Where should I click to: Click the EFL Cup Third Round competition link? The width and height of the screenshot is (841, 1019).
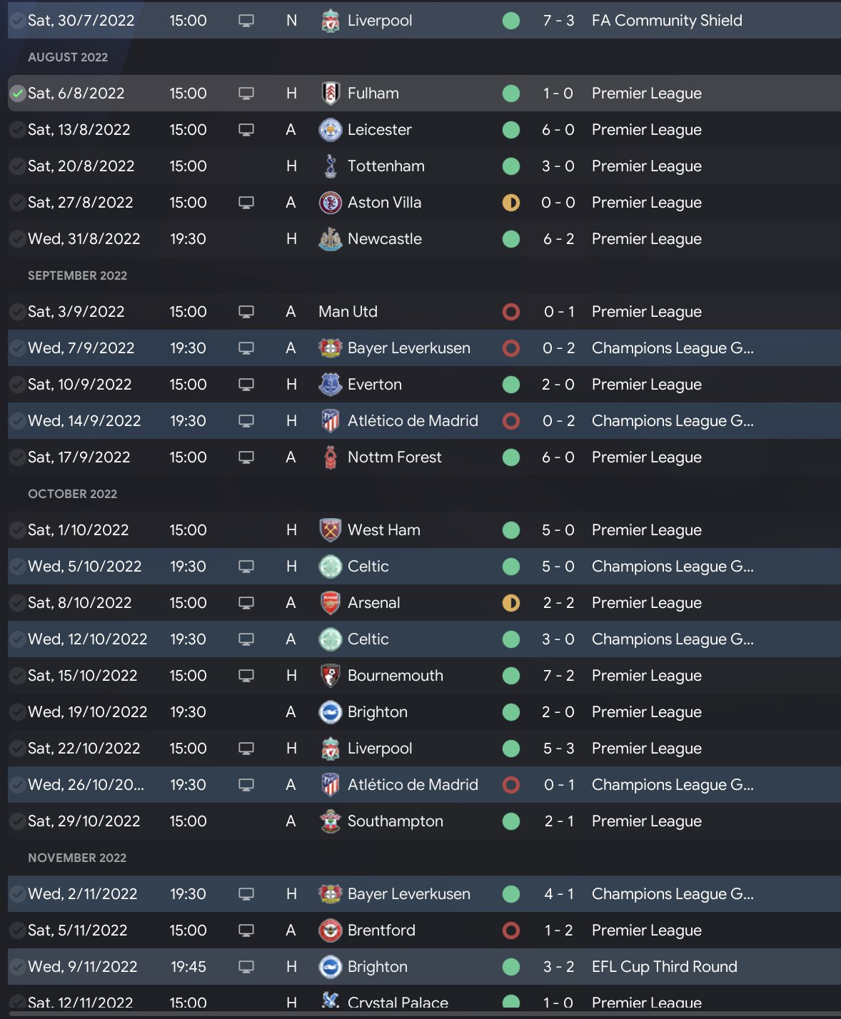(664, 967)
